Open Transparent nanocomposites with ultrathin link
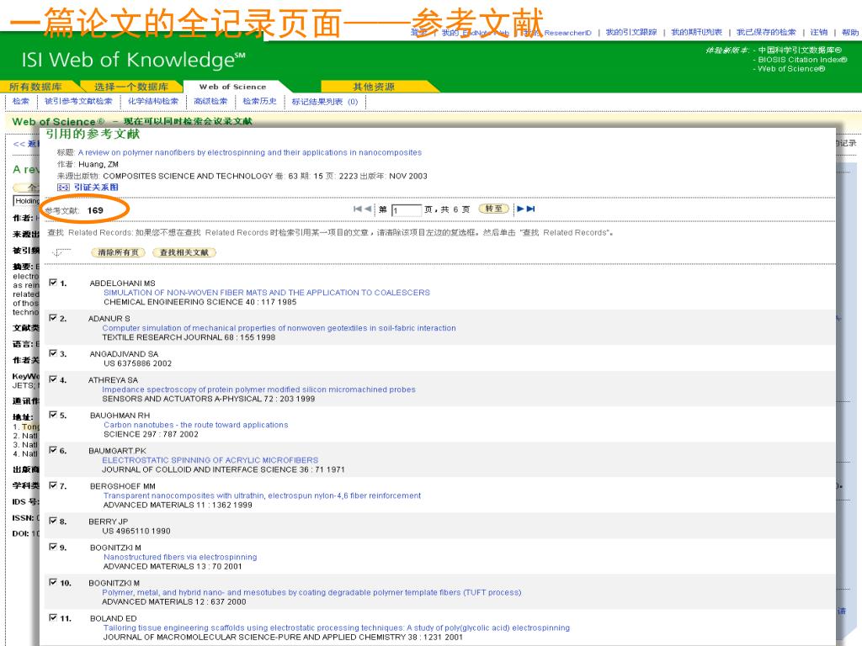Image resolution: width=862 pixels, height=646 pixels. pos(263,495)
